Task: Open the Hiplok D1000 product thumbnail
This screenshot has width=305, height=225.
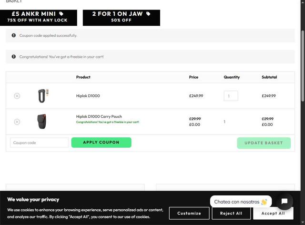Action: [43, 95]
